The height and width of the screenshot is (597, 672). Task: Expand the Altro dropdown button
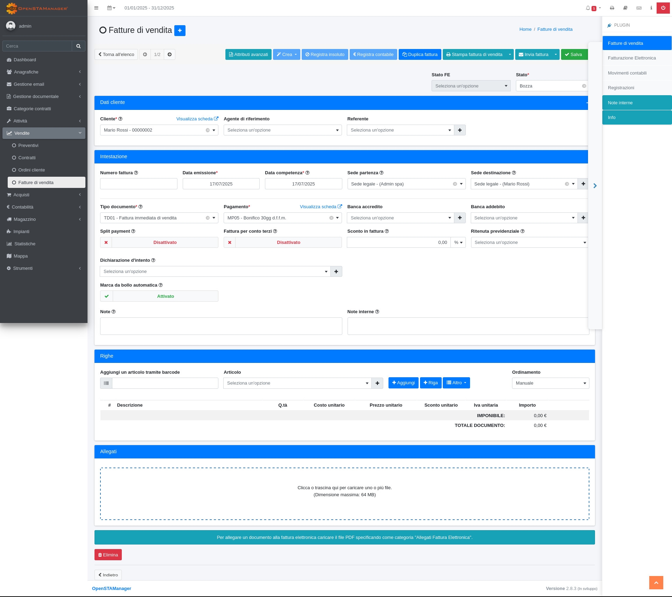(x=456, y=383)
